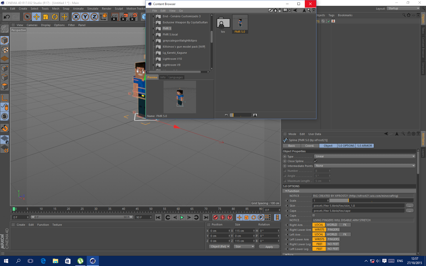Switch to Texture mode in left toolbar
This screenshot has height=266, width=426.
[x=5, y=50]
